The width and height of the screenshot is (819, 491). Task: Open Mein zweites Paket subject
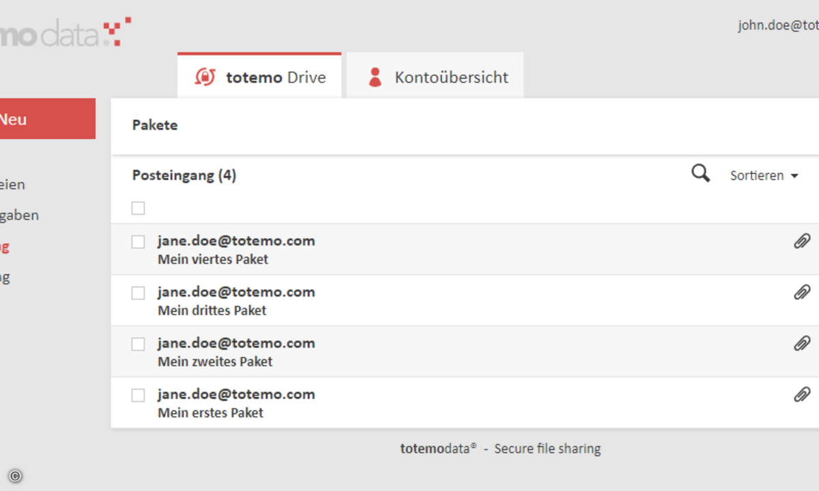pyautogui.click(x=215, y=361)
